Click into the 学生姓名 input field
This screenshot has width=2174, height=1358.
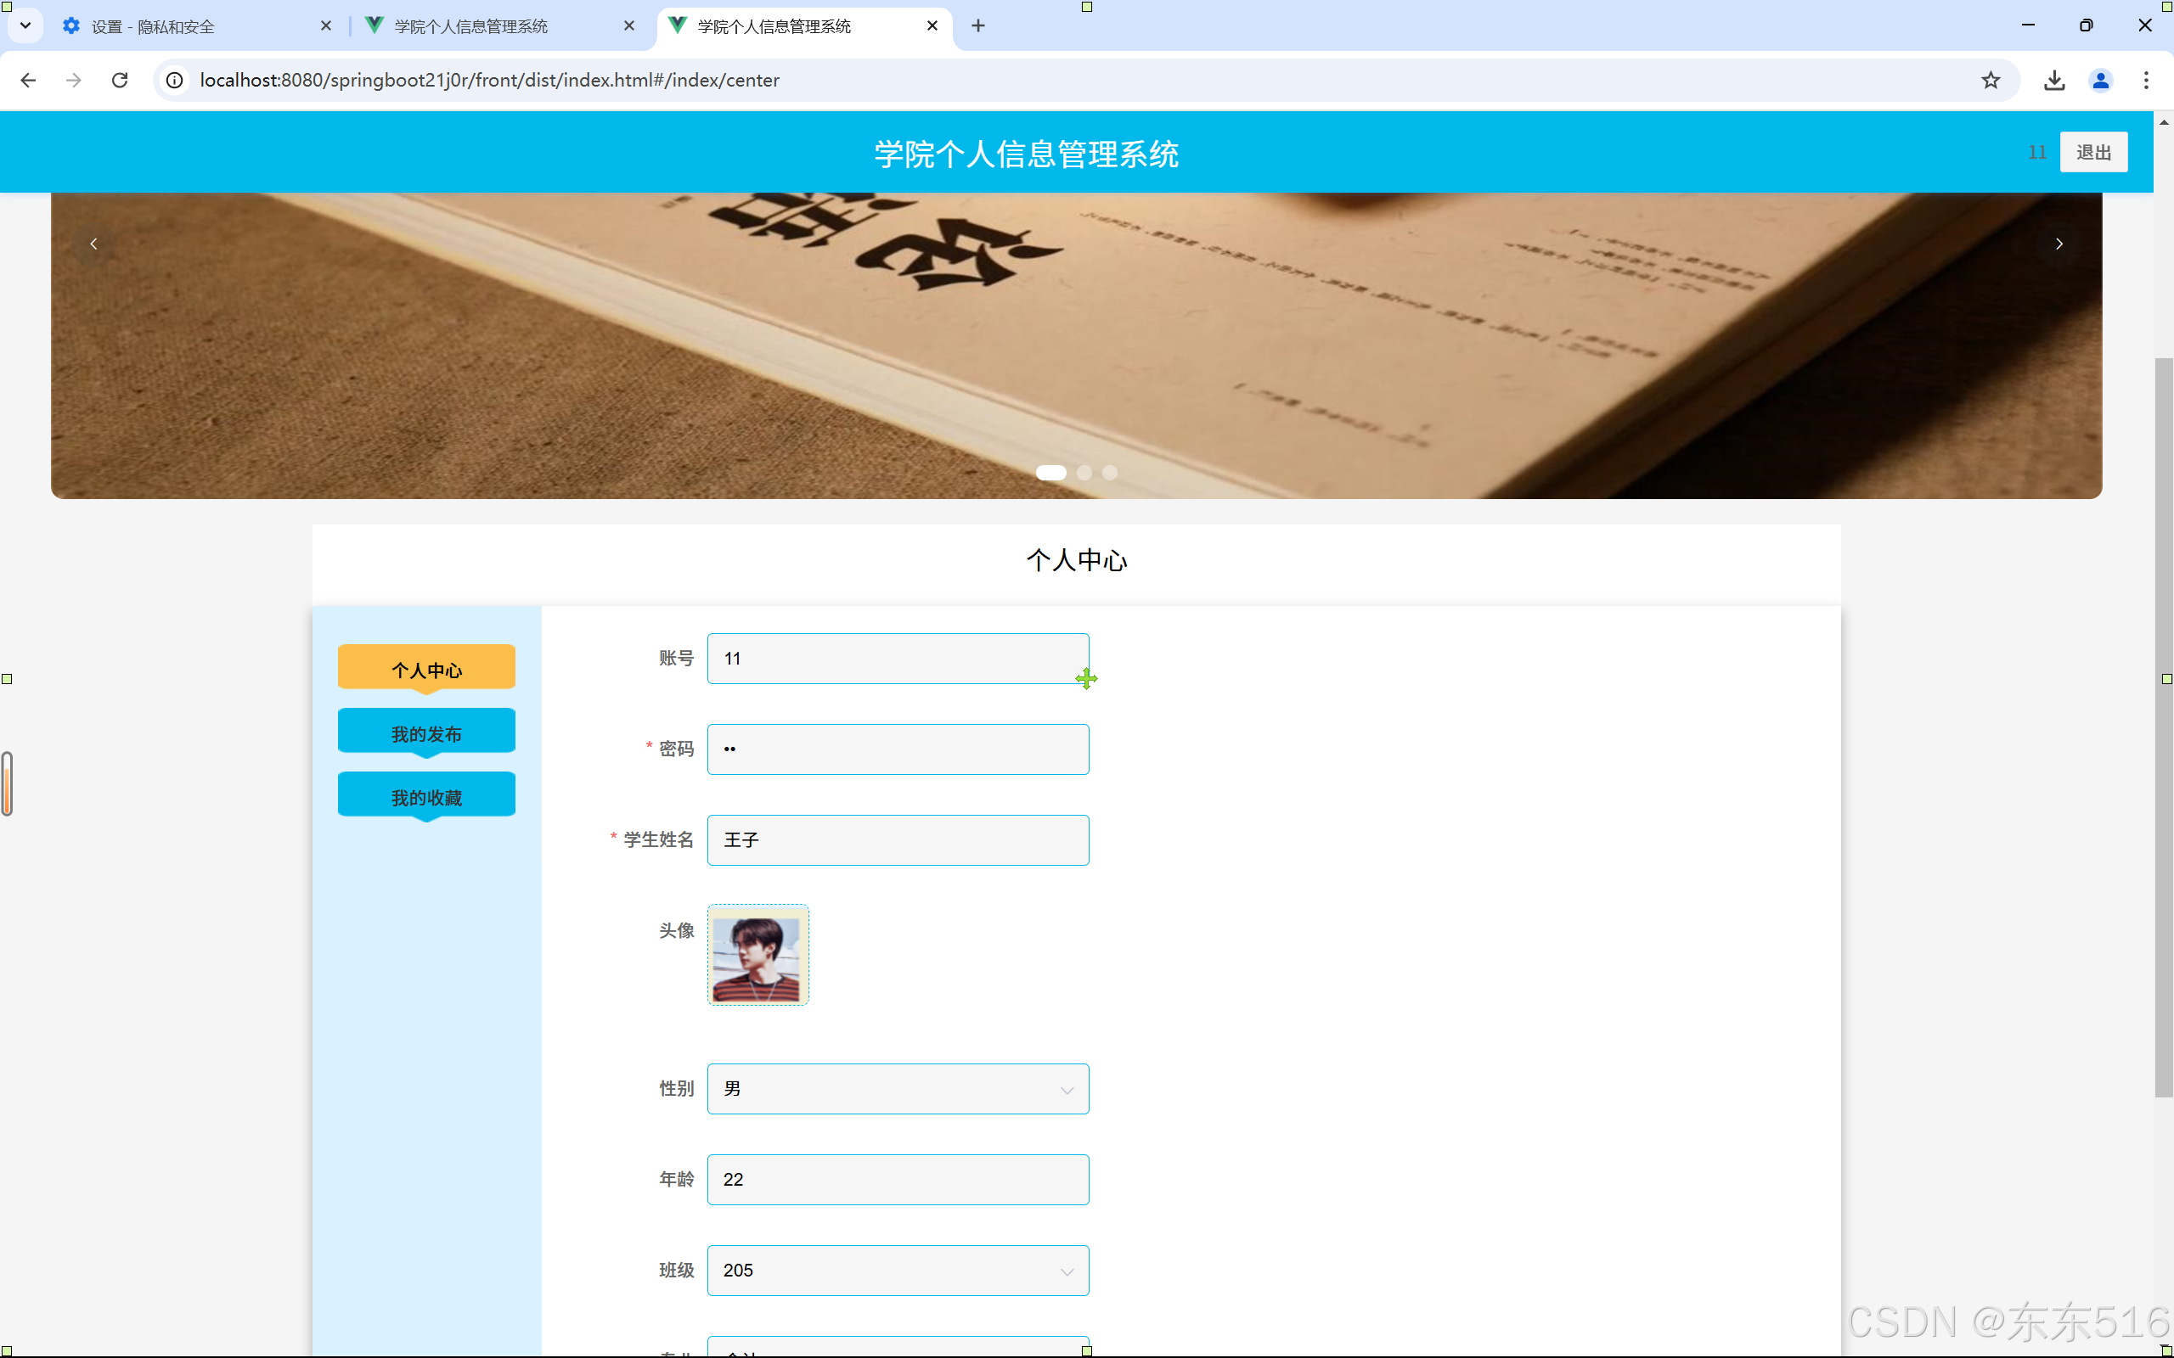pyautogui.click(x=898, y=839)
